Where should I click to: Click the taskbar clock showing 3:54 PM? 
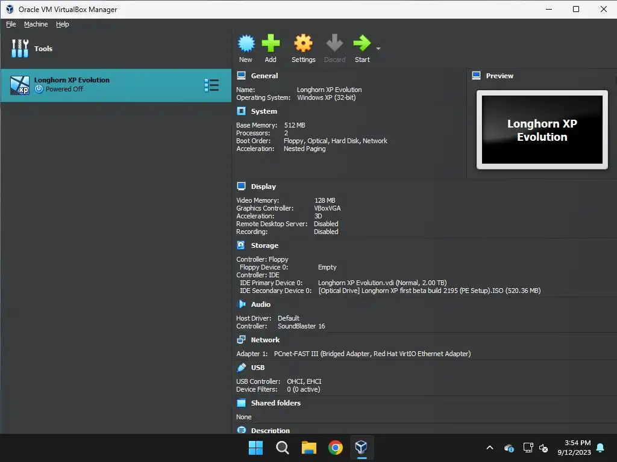tap(574, 448)
